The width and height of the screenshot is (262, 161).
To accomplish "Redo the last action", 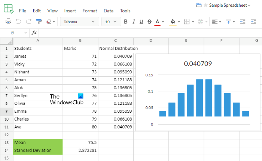I will pyautogui.click(x=28, y=22).
